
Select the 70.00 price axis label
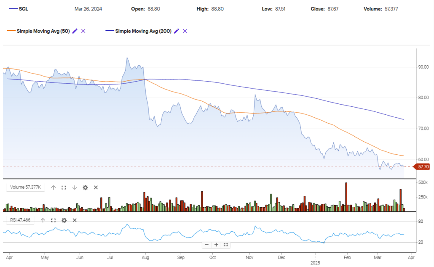423,128
